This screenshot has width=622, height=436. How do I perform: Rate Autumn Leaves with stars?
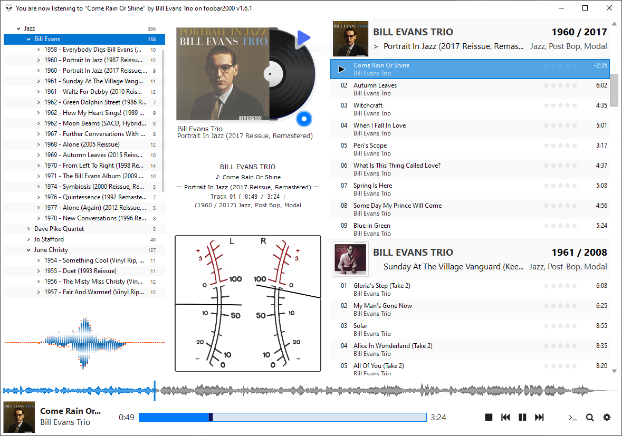point(560,85)
